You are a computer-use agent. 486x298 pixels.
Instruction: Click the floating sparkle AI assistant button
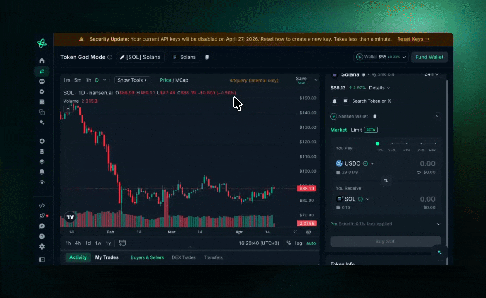click(x=439, y=252)
